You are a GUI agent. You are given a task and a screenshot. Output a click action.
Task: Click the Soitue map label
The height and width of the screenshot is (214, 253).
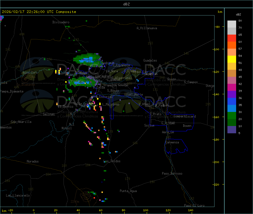(x=149, y=125)
